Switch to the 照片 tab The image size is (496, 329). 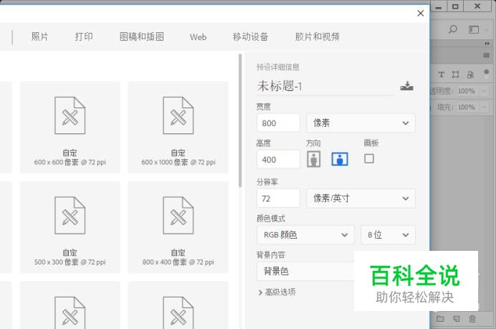40,37
